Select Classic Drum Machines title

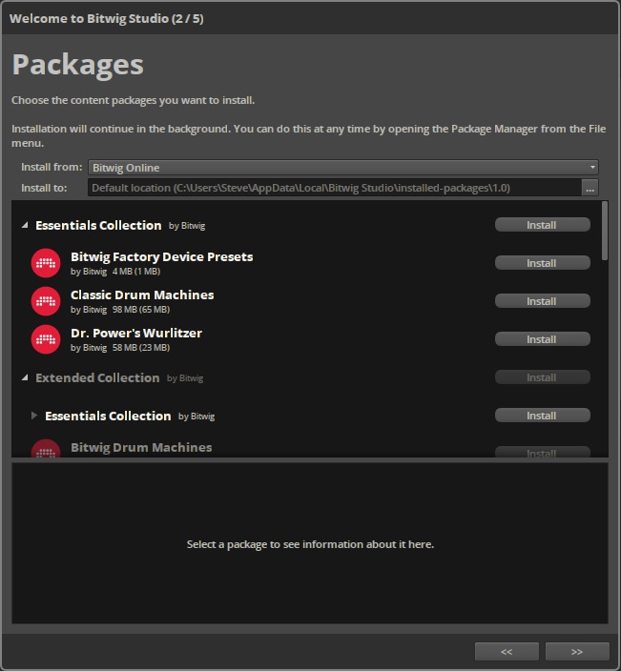(x=142, y=295)
